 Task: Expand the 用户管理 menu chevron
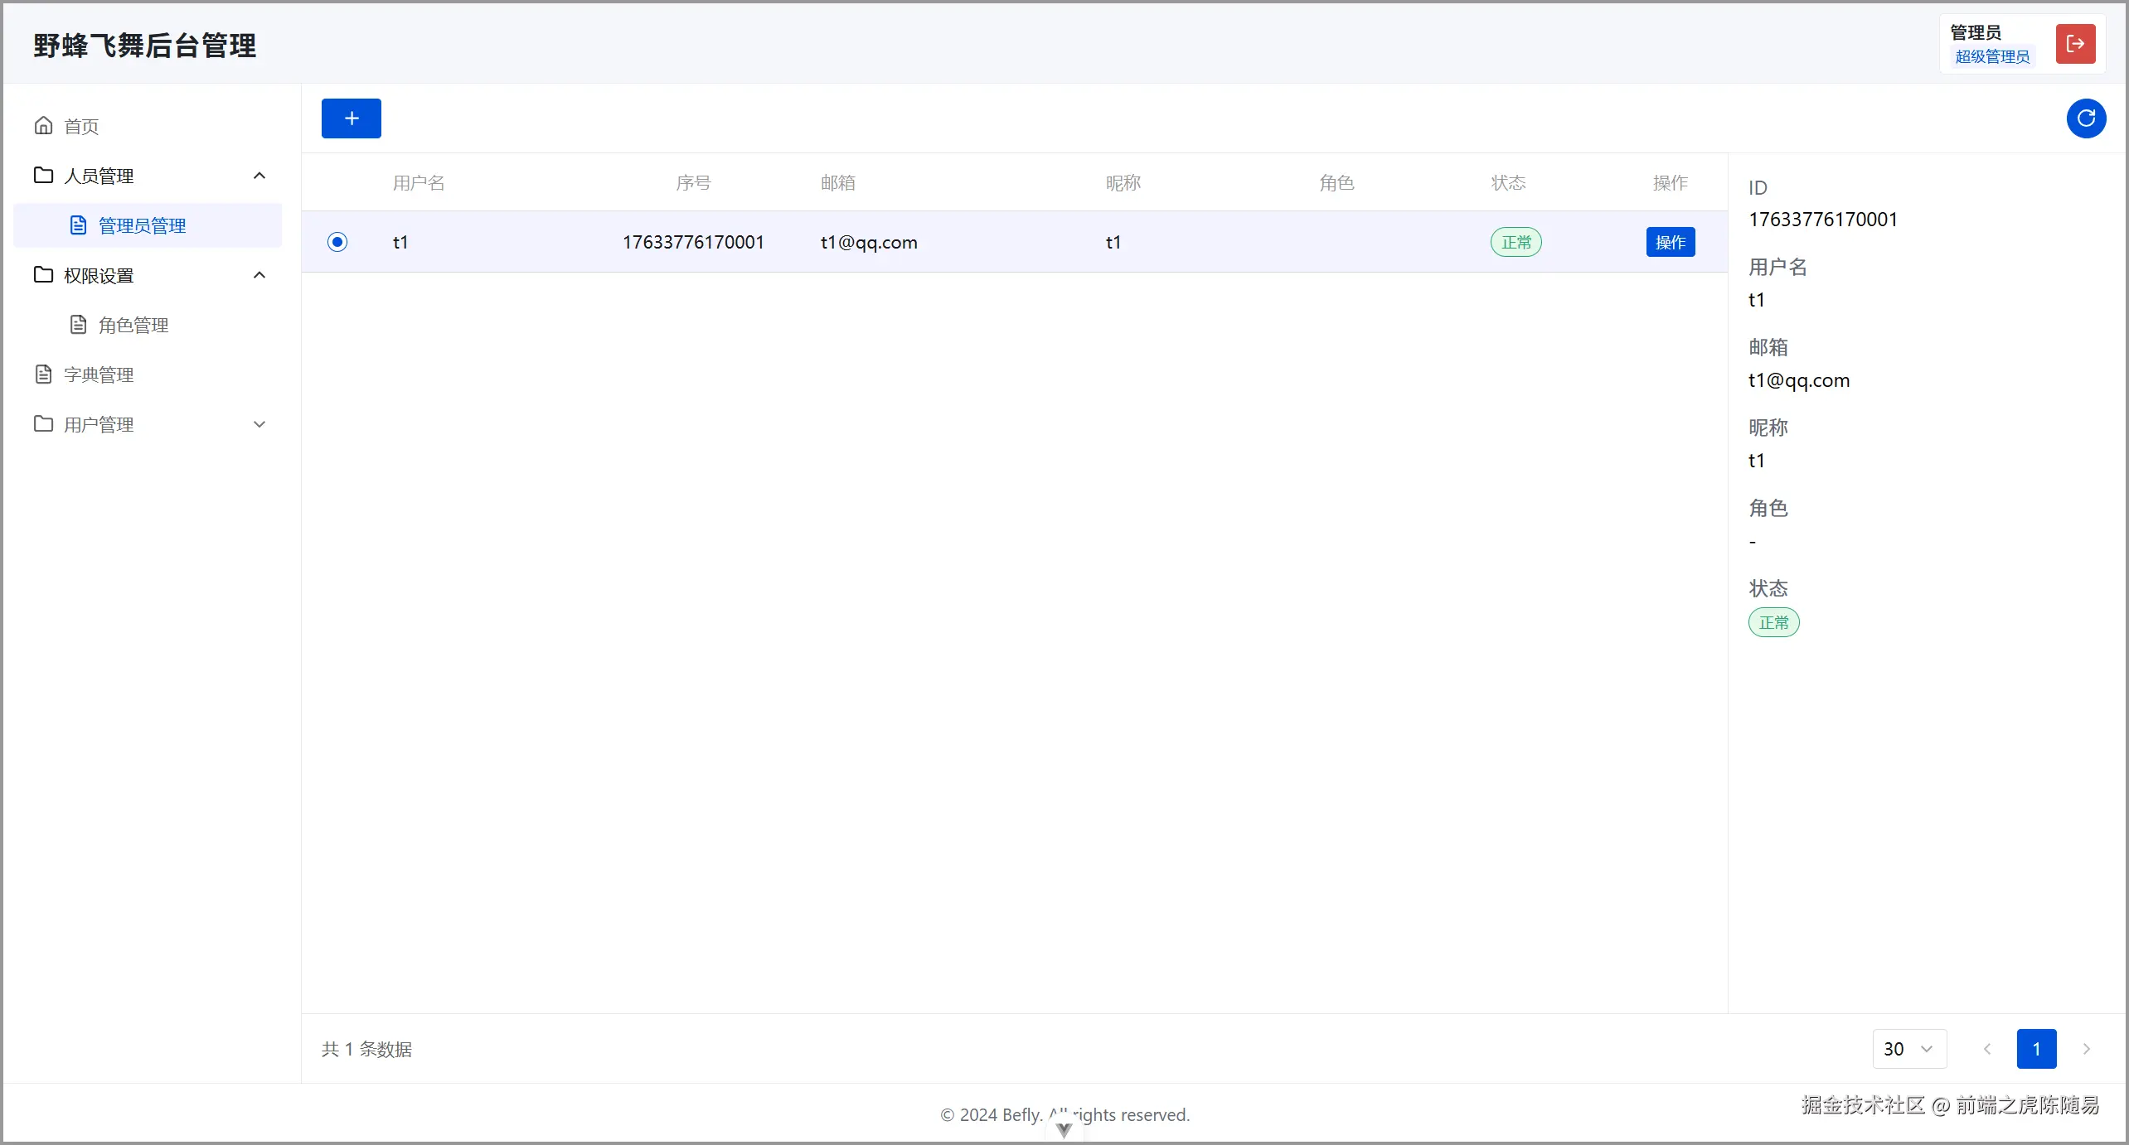(x=259, y=424)
